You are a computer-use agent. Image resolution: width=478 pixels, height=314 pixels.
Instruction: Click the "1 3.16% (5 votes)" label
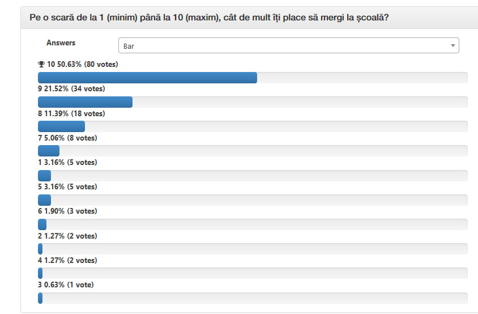coord(67,162)
